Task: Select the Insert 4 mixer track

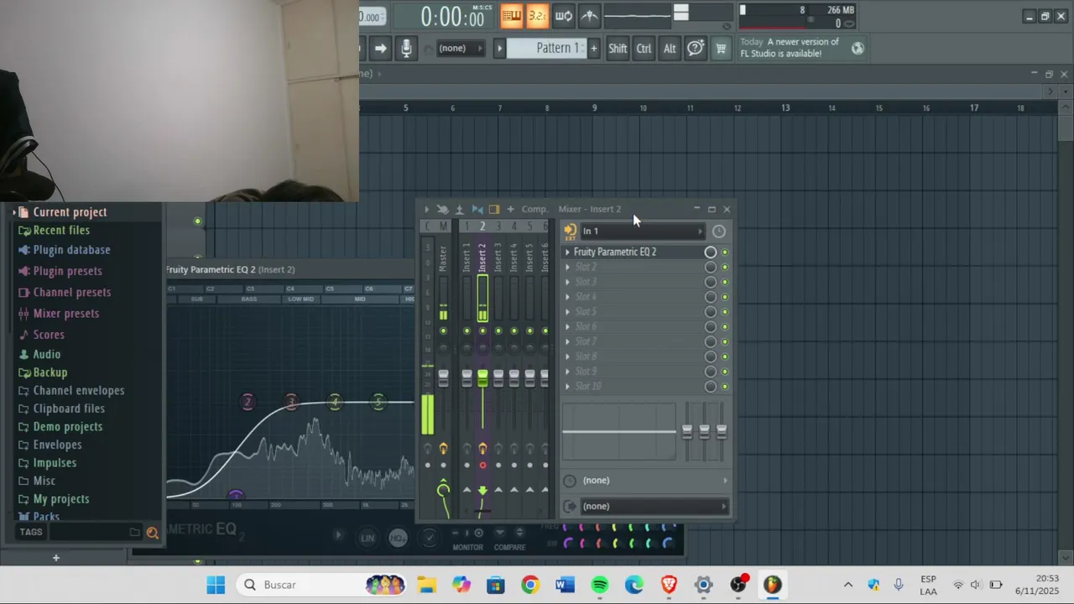Action: point(514,256)
